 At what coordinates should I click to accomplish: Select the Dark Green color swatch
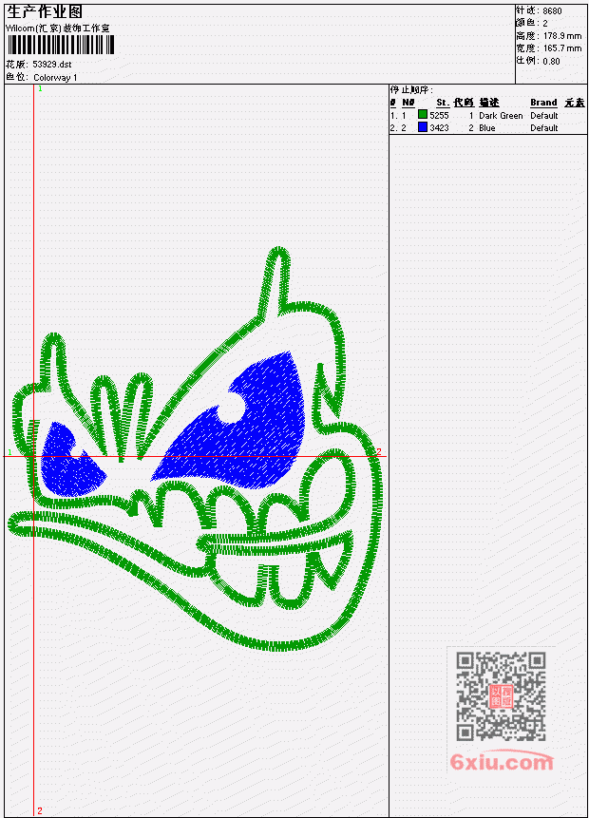pos(422,115)
